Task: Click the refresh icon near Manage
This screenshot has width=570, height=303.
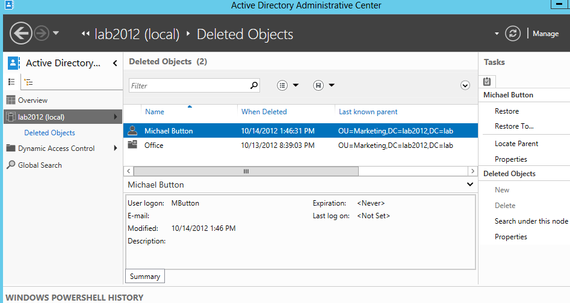Action: (x=512, y=34)
